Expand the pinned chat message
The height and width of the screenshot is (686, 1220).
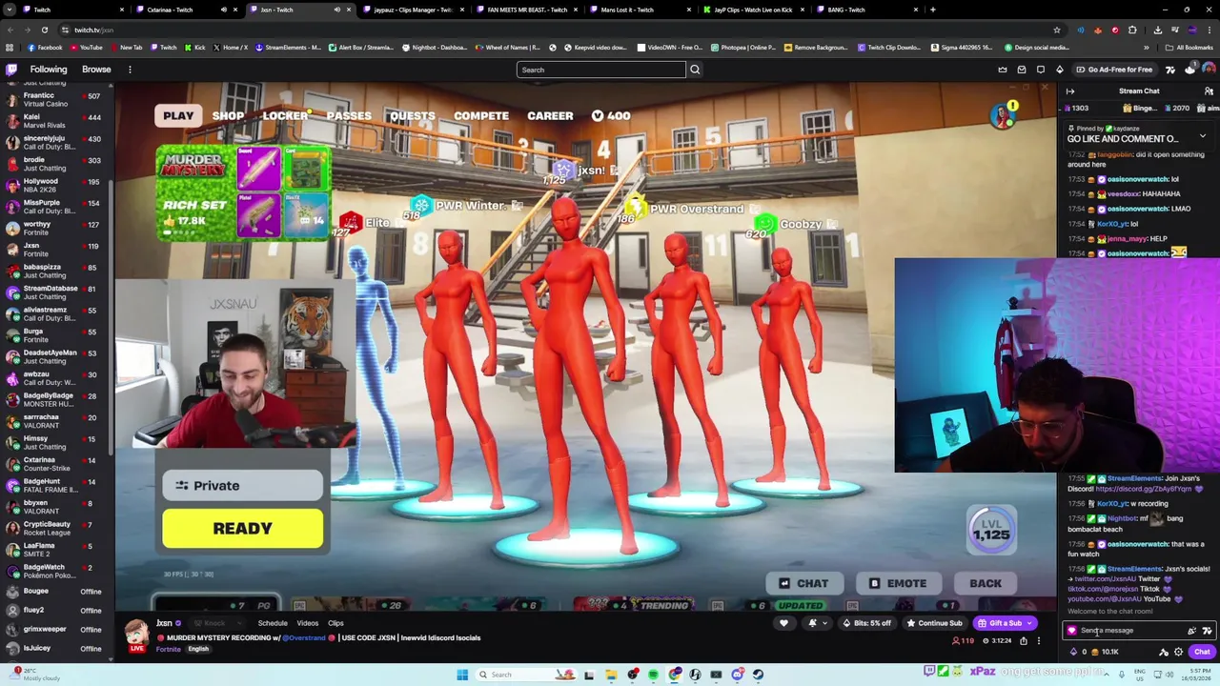(1202, 136)
